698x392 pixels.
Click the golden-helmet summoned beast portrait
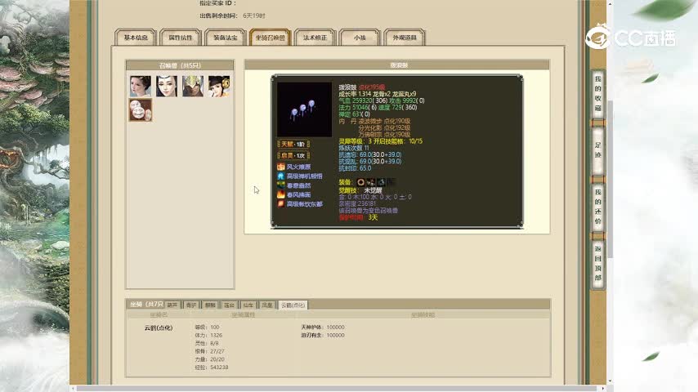tap(192, 86)
